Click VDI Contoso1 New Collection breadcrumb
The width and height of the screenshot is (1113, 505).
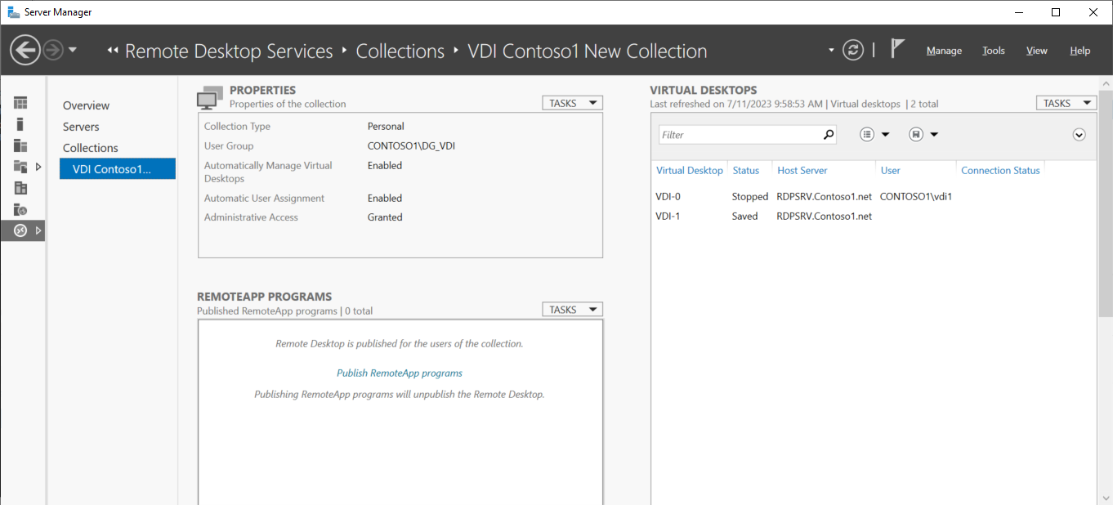(x=587, y=51)
